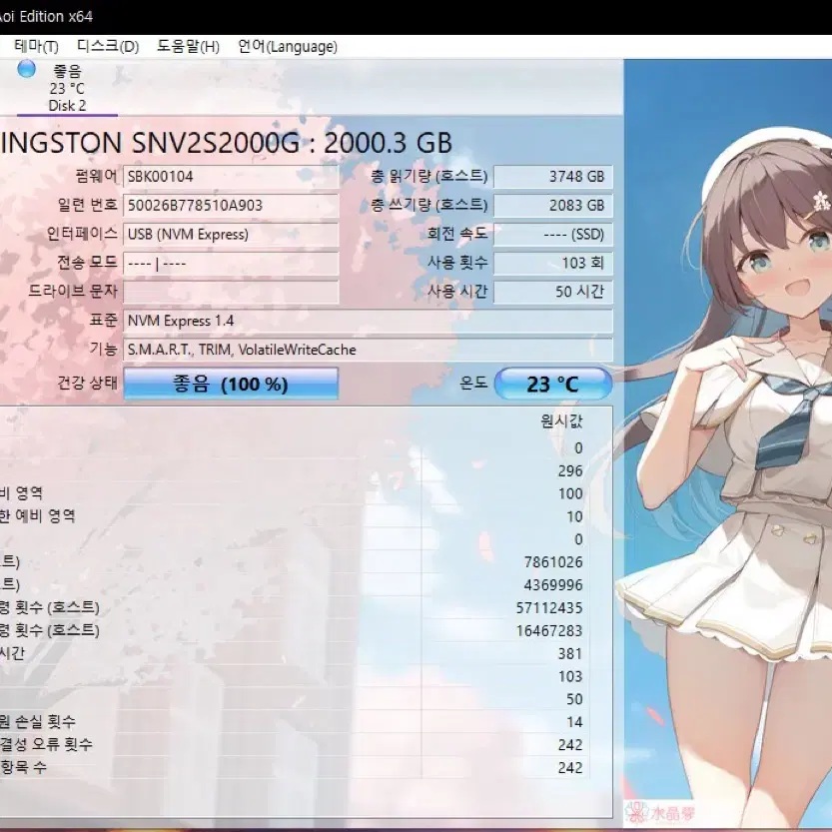Click the 총 쓰기량 (호스트) label
Image resolution: width=832 pixels, height=832 pixels.
428,205
